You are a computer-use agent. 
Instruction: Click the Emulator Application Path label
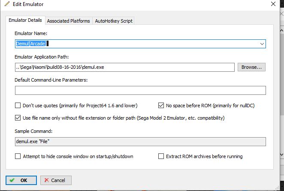click(x=42, y=57)
